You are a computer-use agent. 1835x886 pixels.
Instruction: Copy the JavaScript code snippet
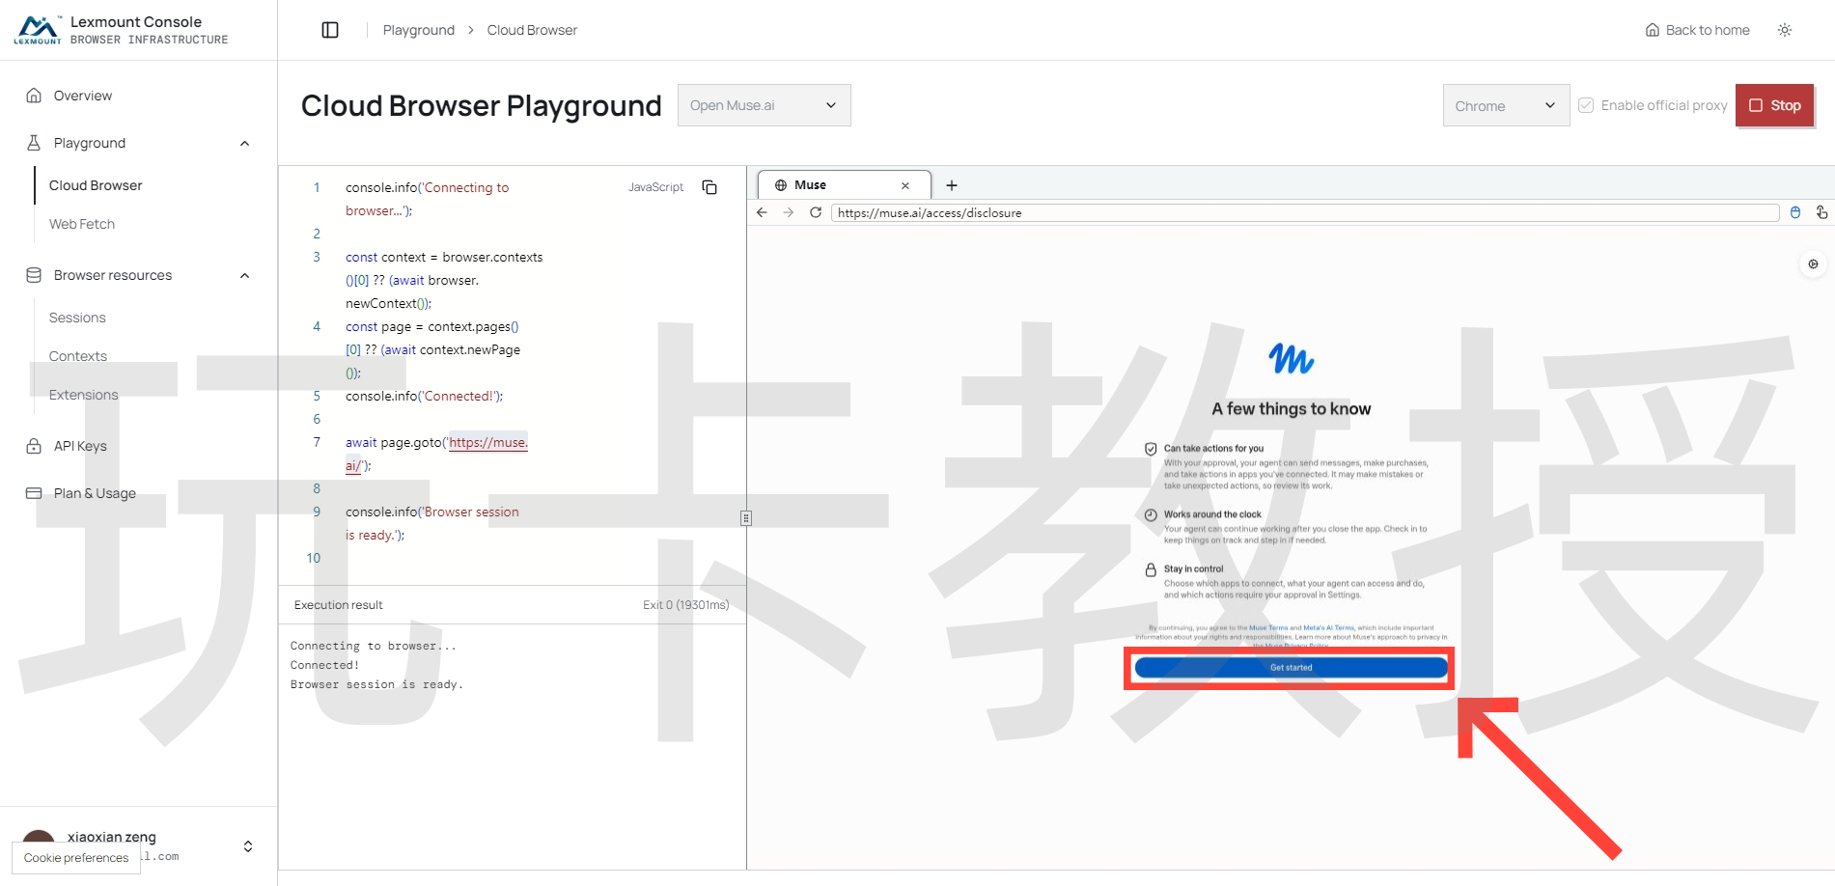(709, 187)
